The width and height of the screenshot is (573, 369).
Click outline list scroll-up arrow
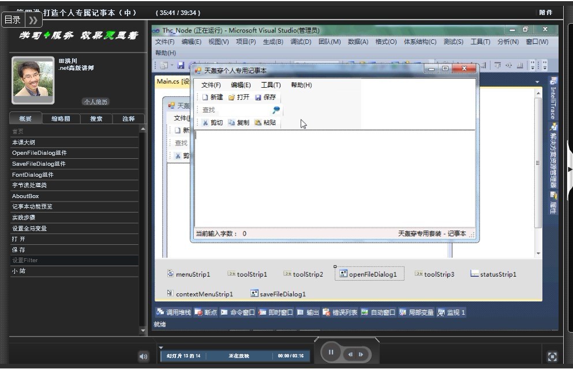click(x=143, y=129)
